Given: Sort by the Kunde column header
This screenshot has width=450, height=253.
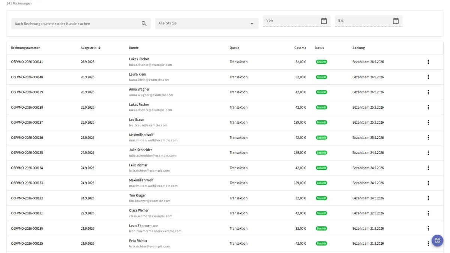Looking at the screenshot, I should tap(134, 48).
